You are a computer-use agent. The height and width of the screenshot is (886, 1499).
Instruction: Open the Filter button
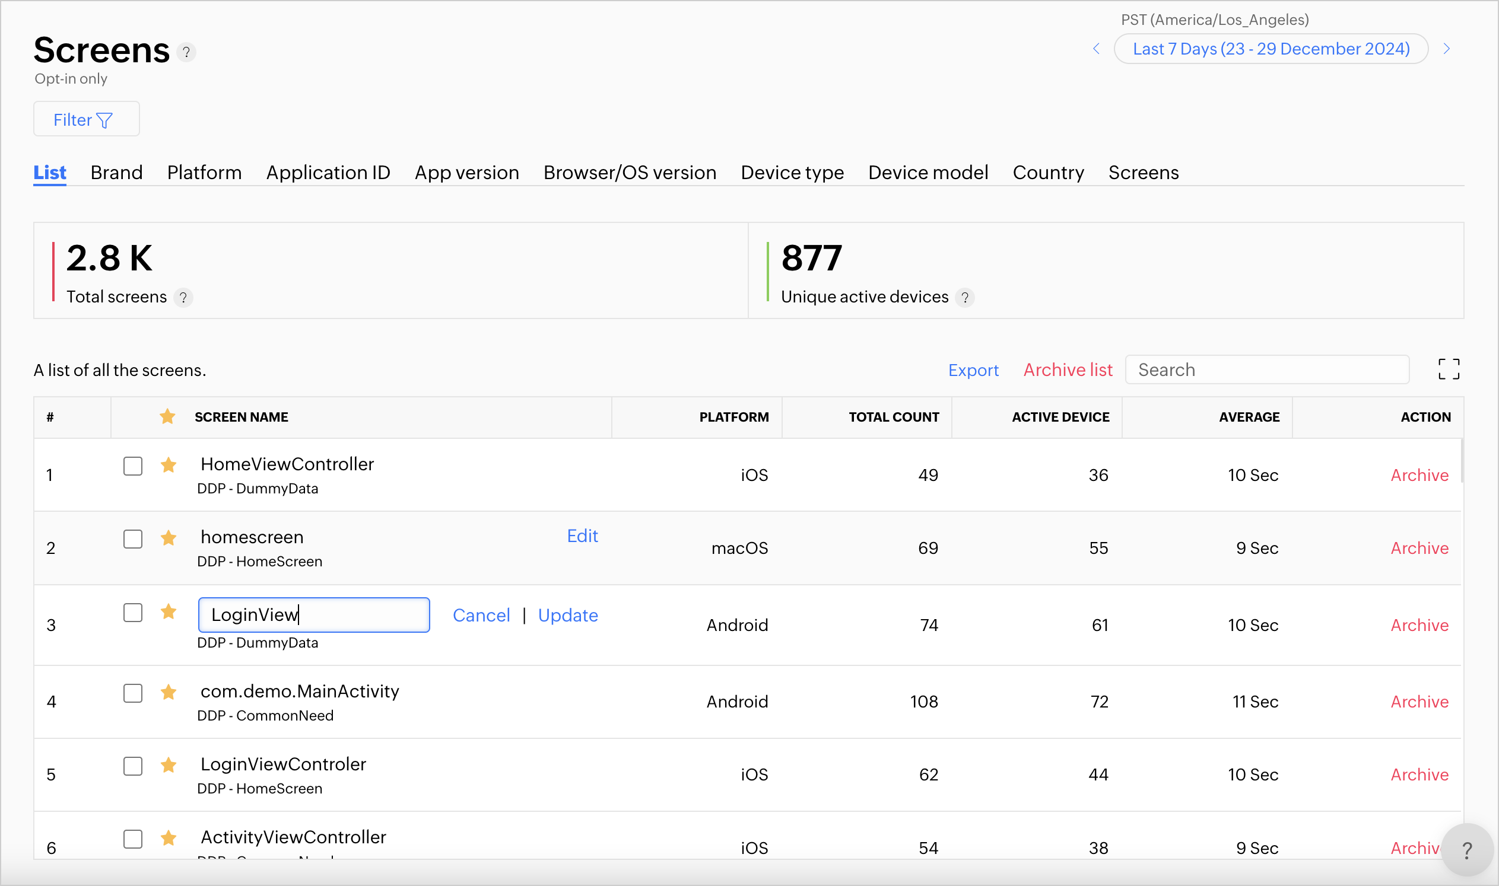[x=86, y=119]
